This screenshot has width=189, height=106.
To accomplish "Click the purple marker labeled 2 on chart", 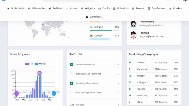I will click(17, 94).
